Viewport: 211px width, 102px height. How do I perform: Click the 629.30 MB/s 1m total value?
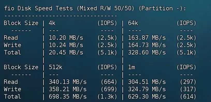point(147,97)
